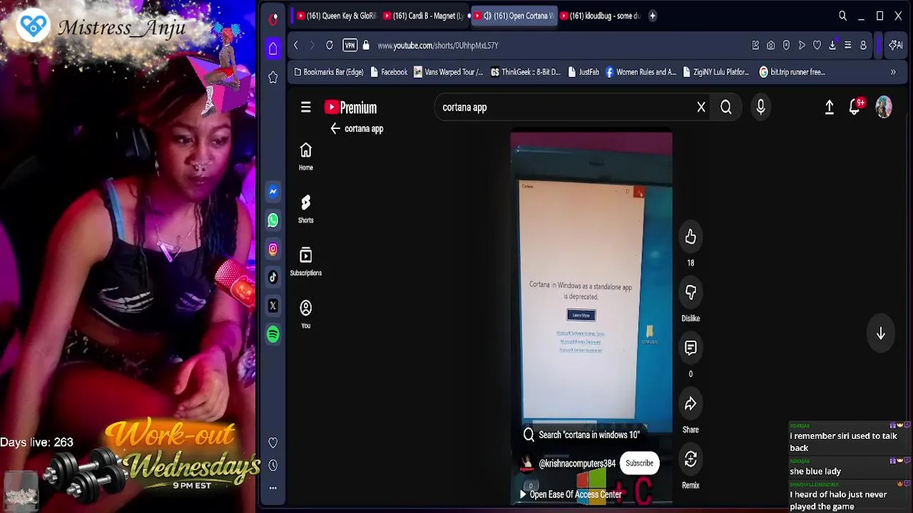The height and width of the screenshot is (513, 913).
Task: Open the You page in guide
Action: (x=306, y=315)
